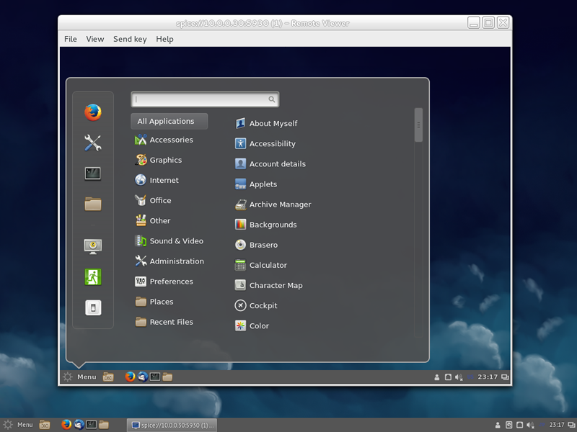Screen dimensions: 577x432
Task: Select the Accessories category
Action: coord(164,140)
